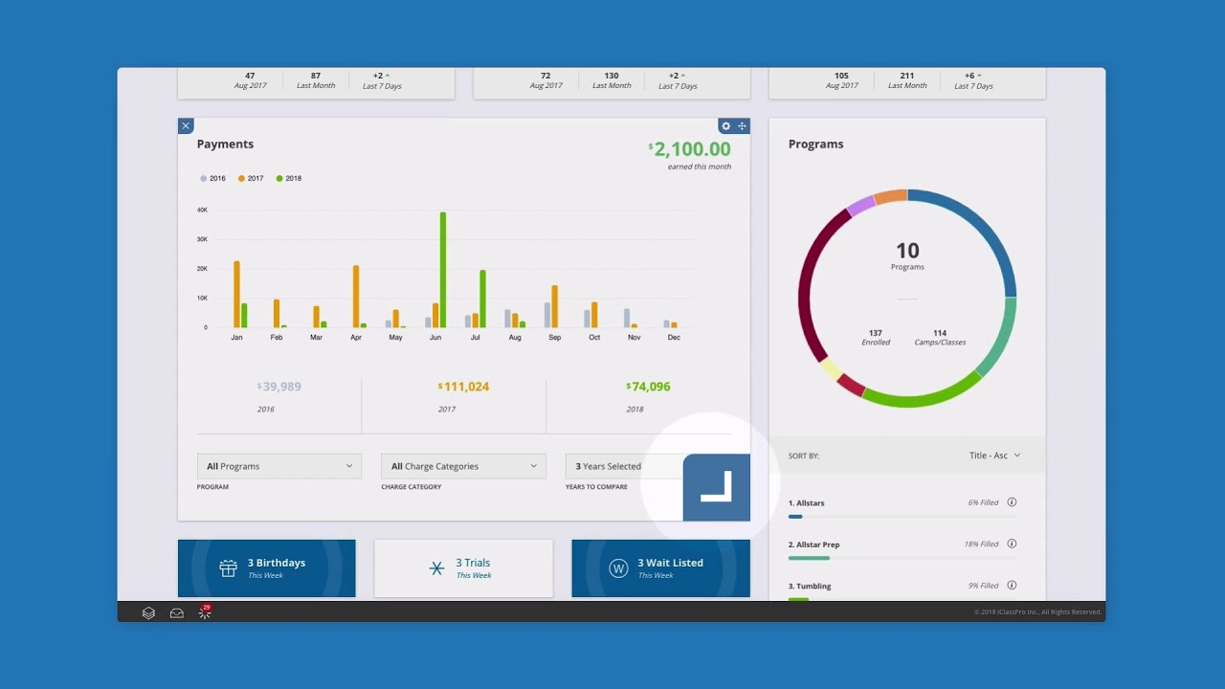Click the 47 Aug 2017 stat
Image resolution: width=1225 pixels, height=689 pixels.
250,80
